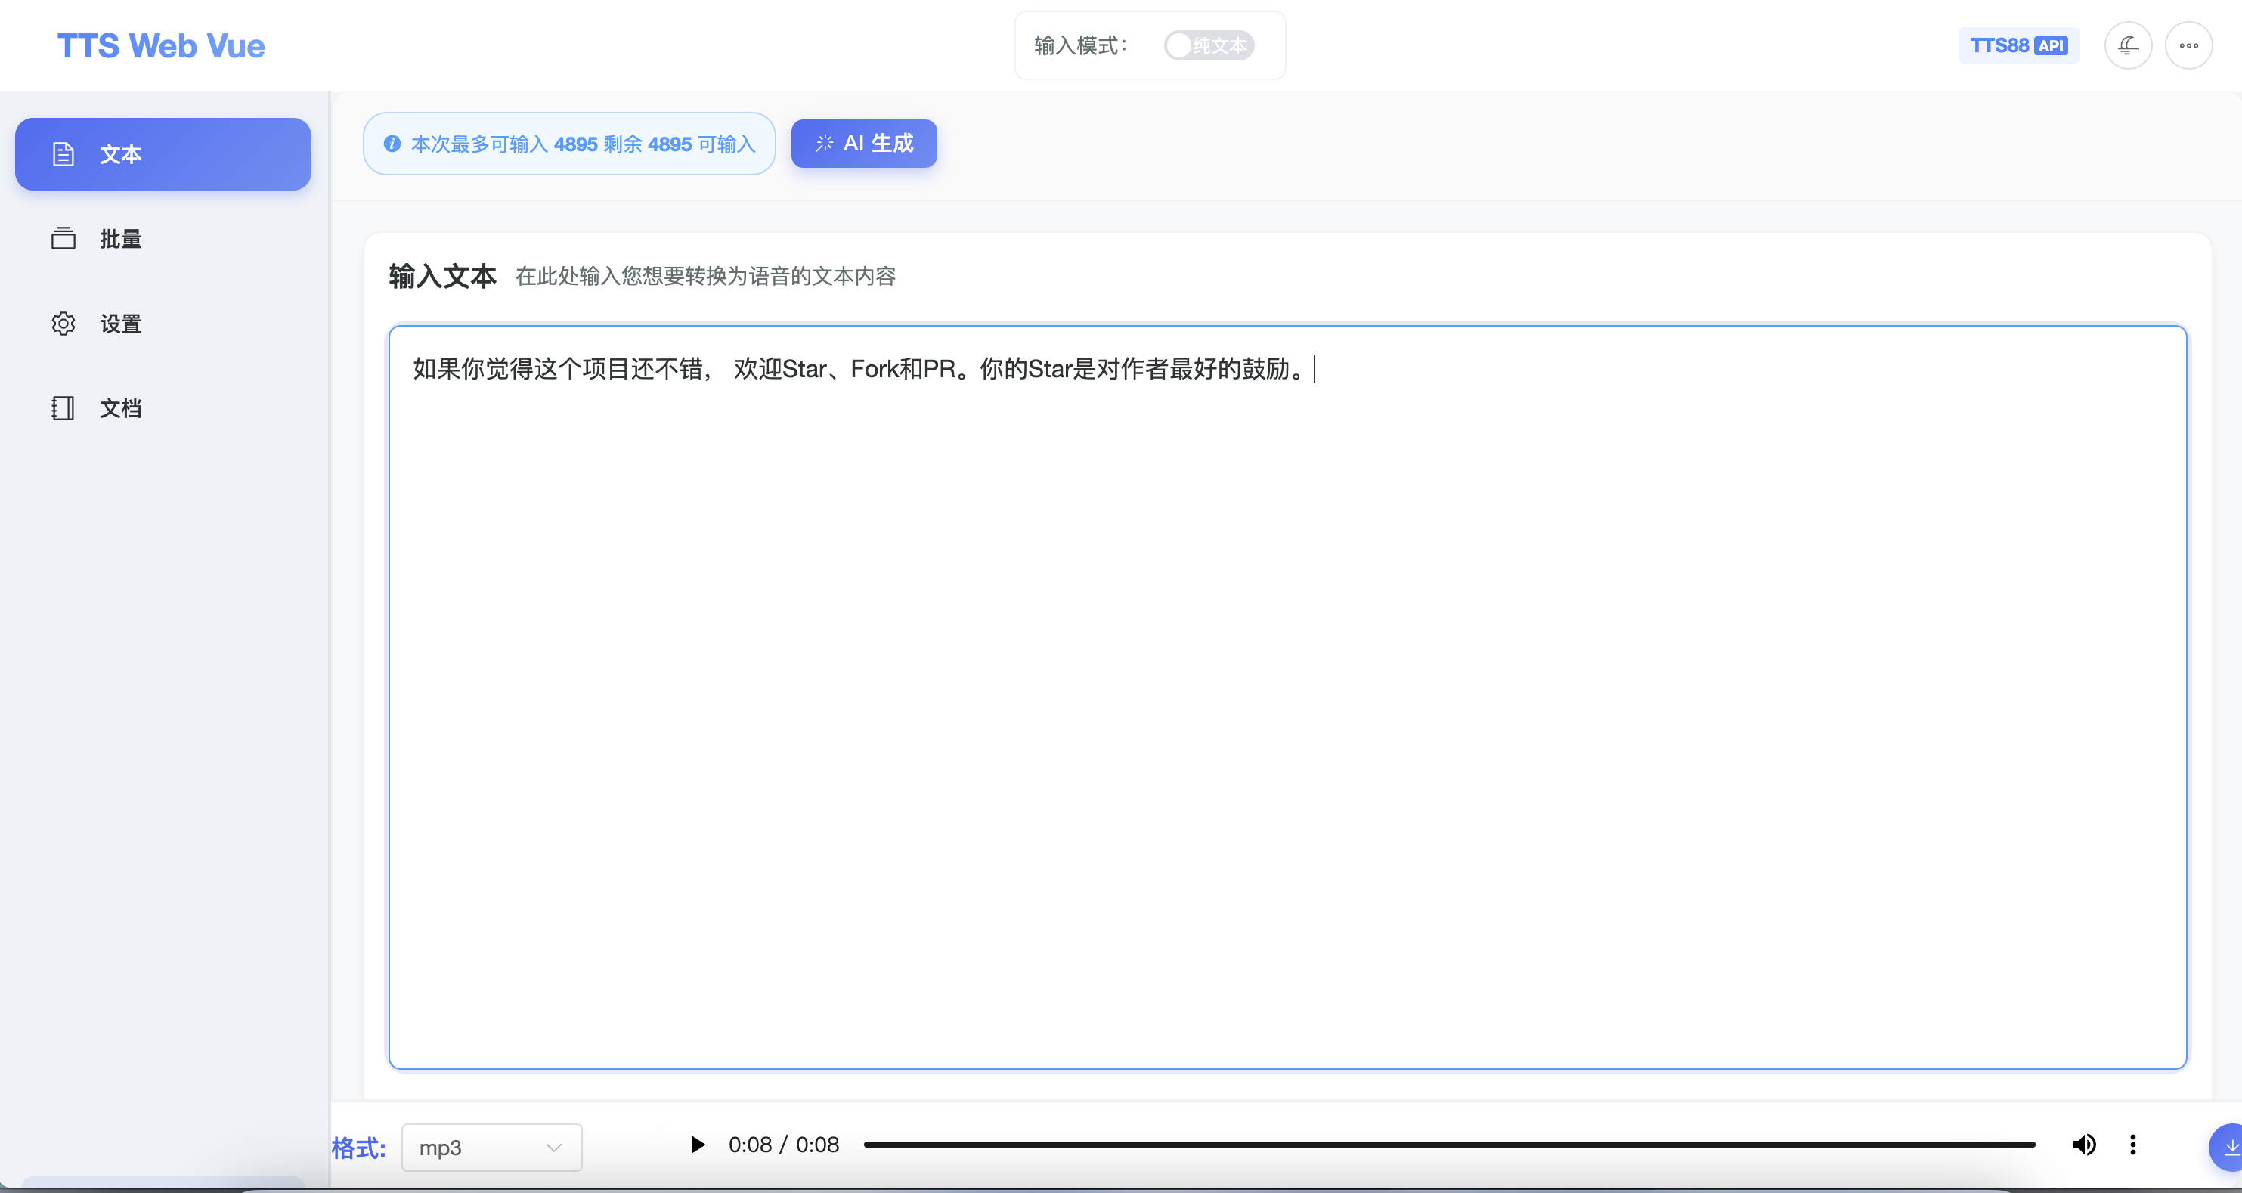Screen dimensions: 2242x1193
Task: Open the mp3 format dropdown
Action: tap(491, 1147)
